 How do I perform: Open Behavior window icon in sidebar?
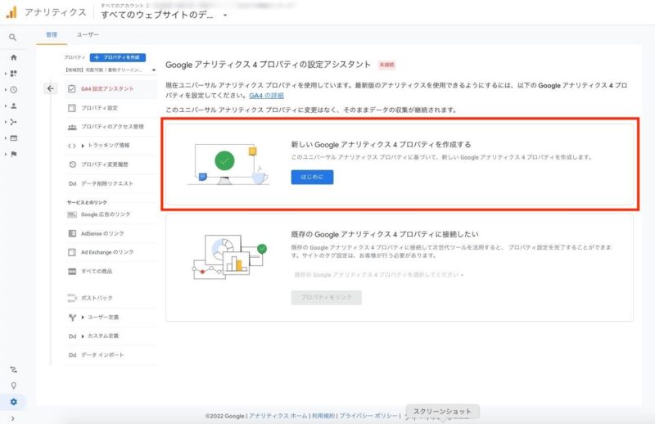[13, 138]
